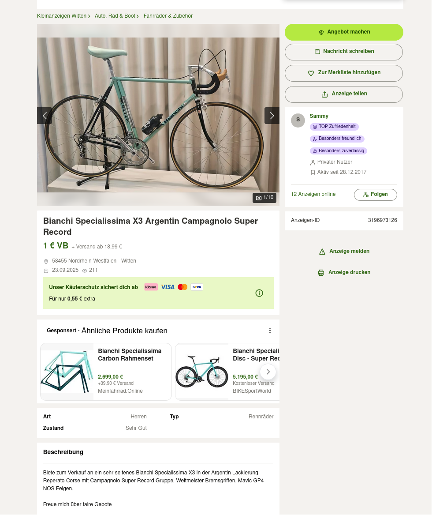Viewport: 432px width, 515px height.
Task: Navigate to Fahrräder & Zubehör breadcrumb
Action: 168,16
